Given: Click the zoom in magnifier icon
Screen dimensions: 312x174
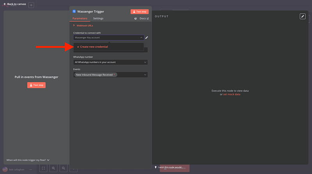Looking at the screenshot, I should point(53,168).
